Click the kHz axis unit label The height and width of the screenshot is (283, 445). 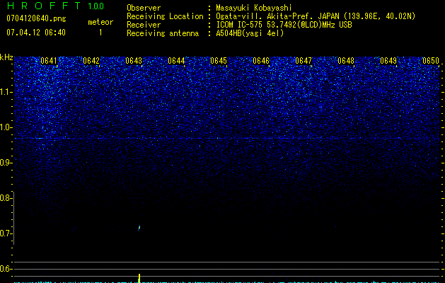pos(6,57)
